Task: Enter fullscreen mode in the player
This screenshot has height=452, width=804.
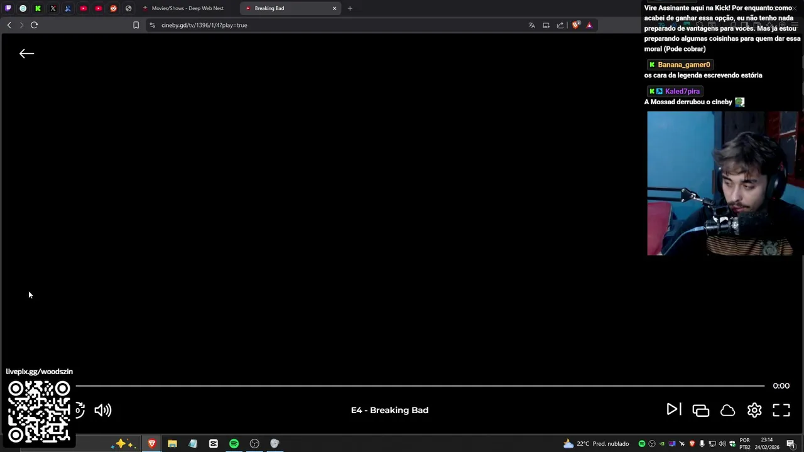Action: point(781,410)
